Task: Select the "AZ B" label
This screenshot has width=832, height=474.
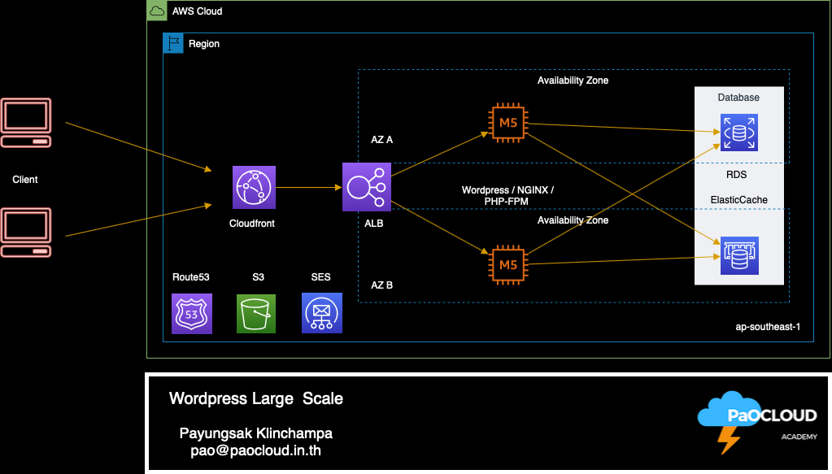Action: click(381, 285)
